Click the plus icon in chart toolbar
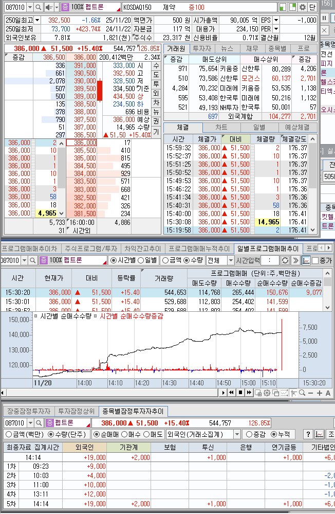 [x=319, y=393]
